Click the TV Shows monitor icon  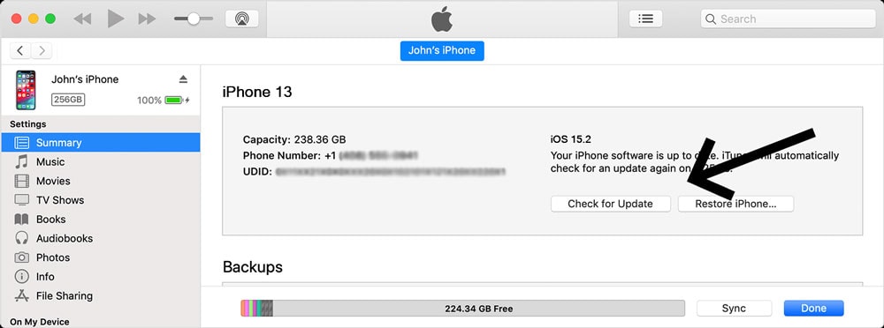click(x=21, y=200)
